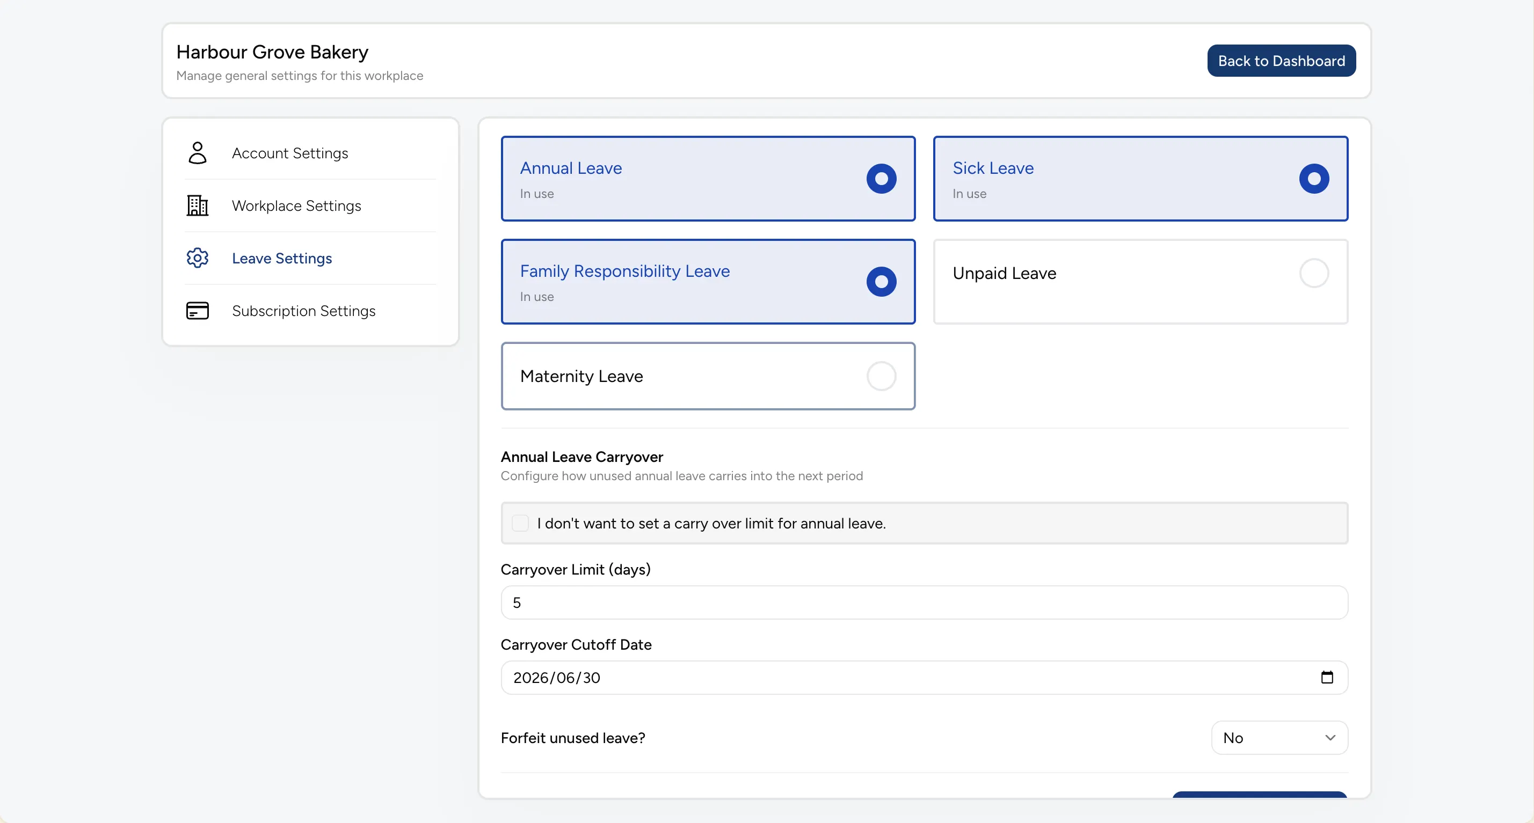Click the Account Settings person icon
1534x823 pixels.
pos(197,153)
